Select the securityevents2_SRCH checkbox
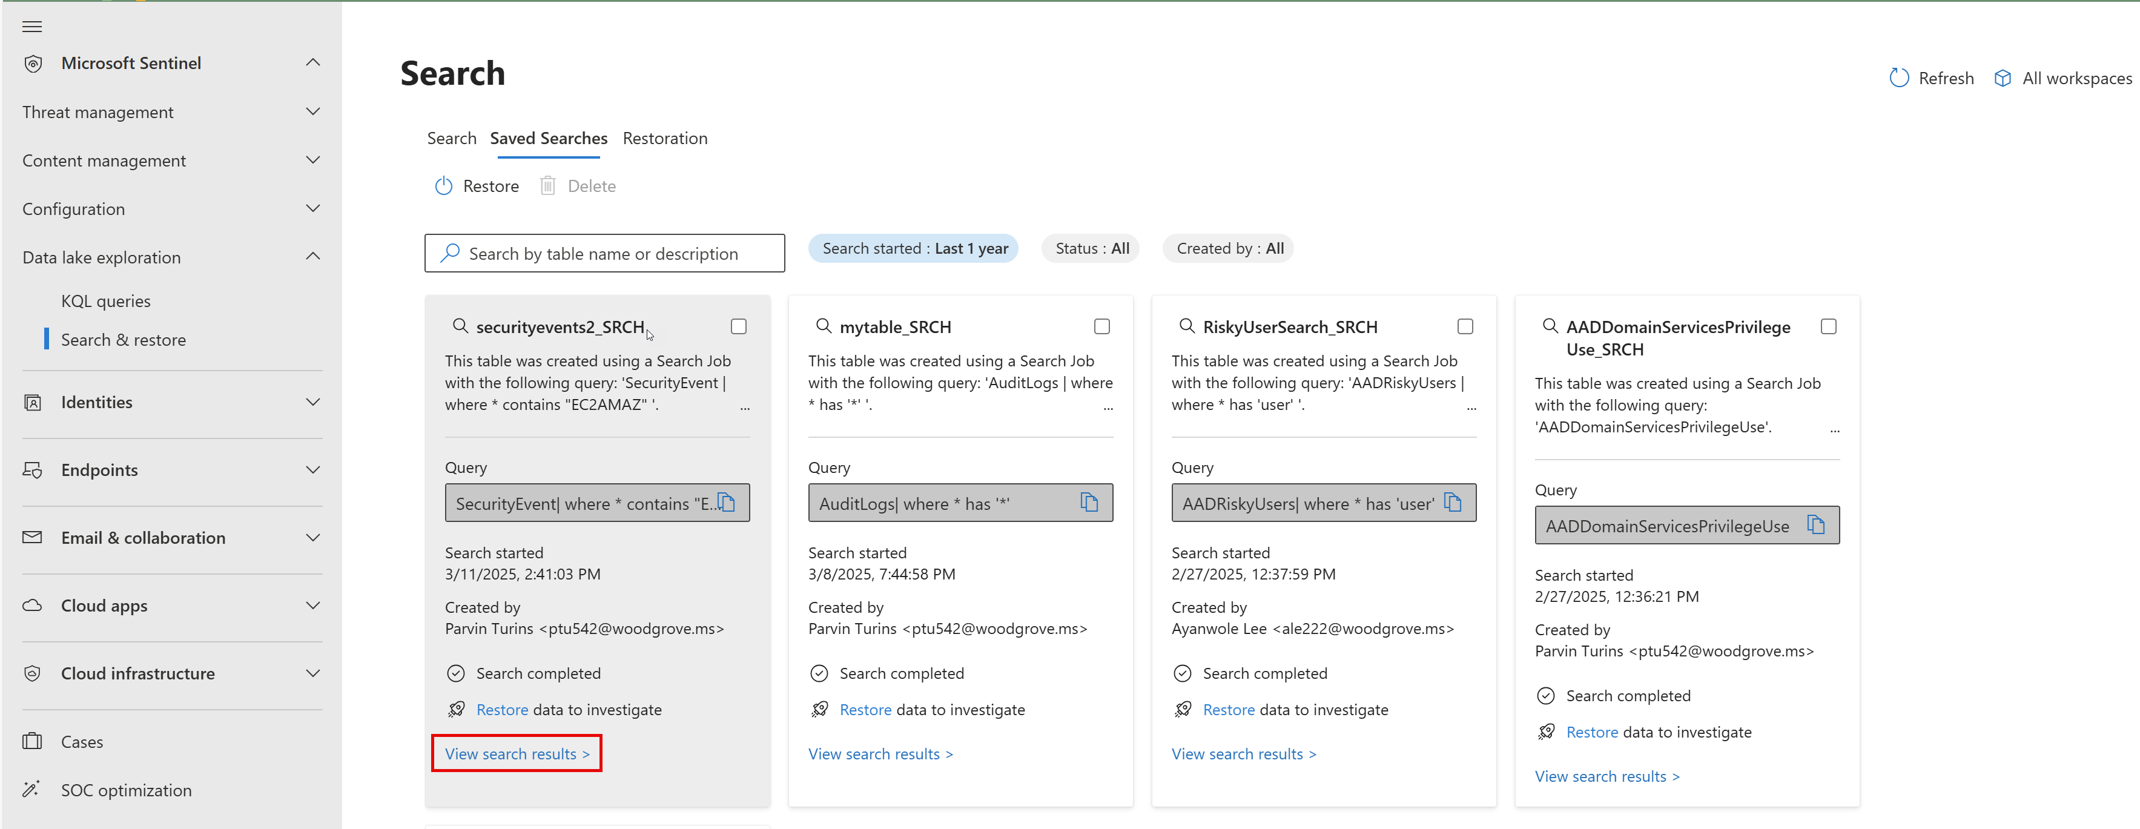 coord(739,326)
